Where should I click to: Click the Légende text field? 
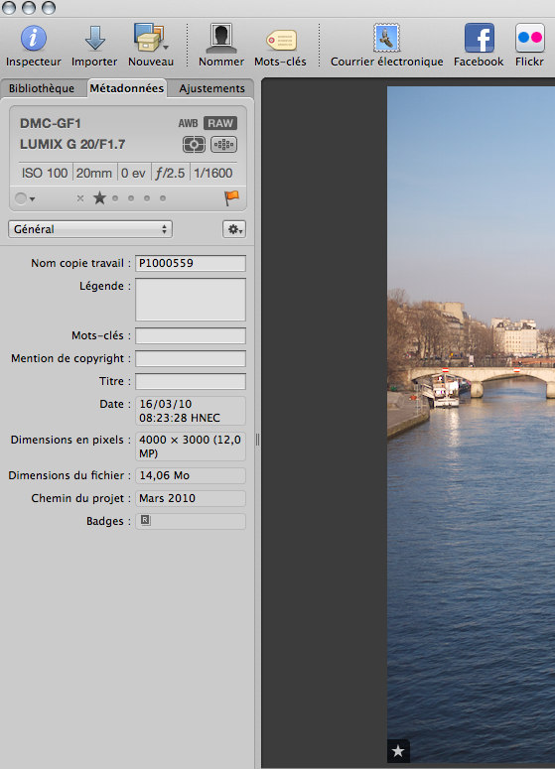point(191,300)
